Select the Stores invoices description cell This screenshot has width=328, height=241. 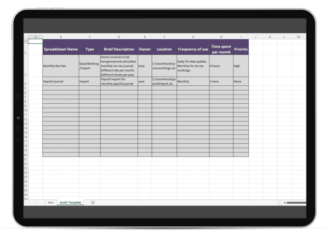pos(119,66)
